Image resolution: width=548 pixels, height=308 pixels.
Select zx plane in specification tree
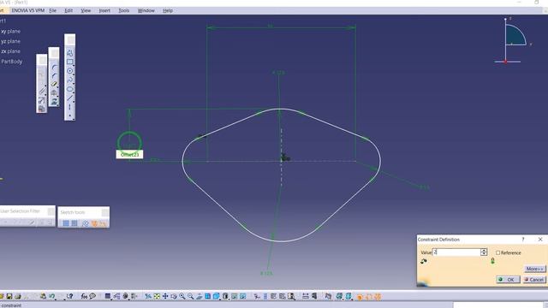pos(10,51)
